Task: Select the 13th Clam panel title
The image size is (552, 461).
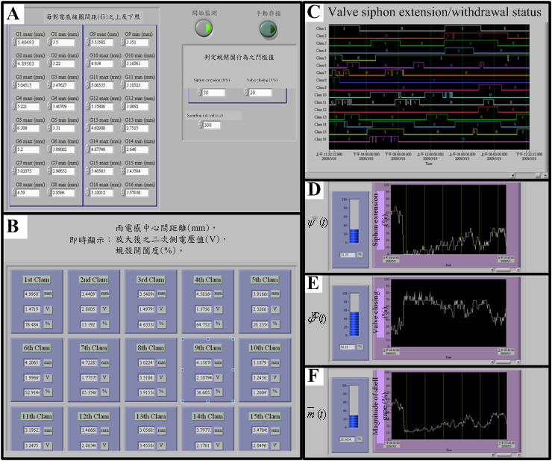Action: [x=151, y=417]
